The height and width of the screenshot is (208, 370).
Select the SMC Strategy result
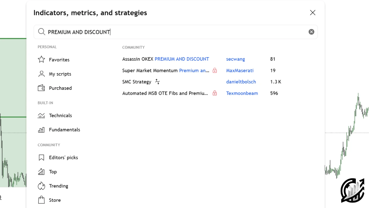tap(137, 82)
